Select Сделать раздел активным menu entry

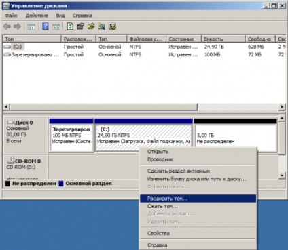[x=198, y=171]
